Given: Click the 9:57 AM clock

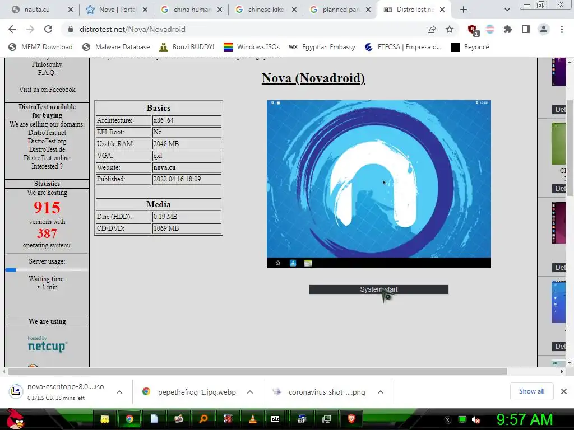Looking at the screenshot, I should click(x=525, y=419).
